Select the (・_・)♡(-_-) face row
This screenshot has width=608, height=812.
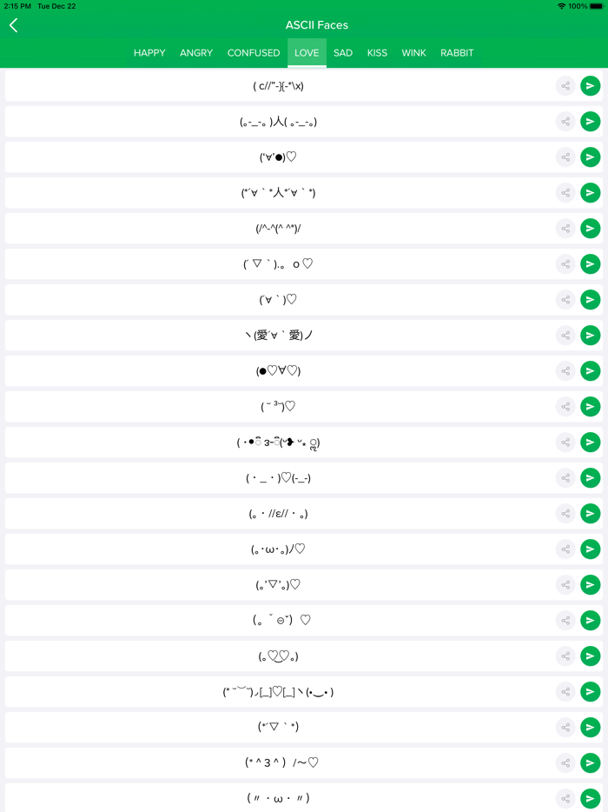[x=278, y=478]
